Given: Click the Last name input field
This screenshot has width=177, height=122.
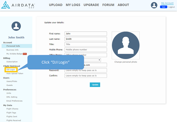Looking at the screenshot, I should coord(86,39).
